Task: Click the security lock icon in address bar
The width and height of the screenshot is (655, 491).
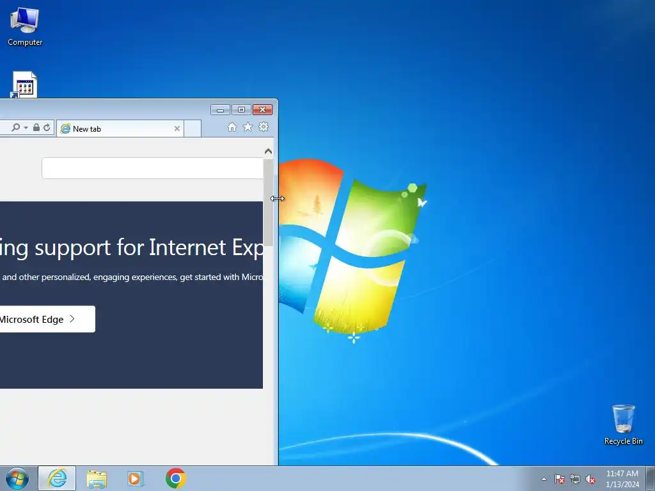Action: [x=36, y=127]
